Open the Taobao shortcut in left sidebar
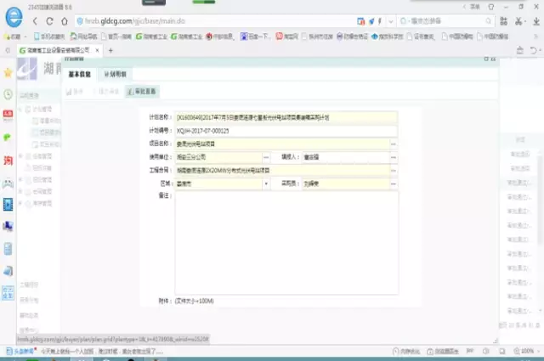The image size is (544, 361). [x=8, y=160]
